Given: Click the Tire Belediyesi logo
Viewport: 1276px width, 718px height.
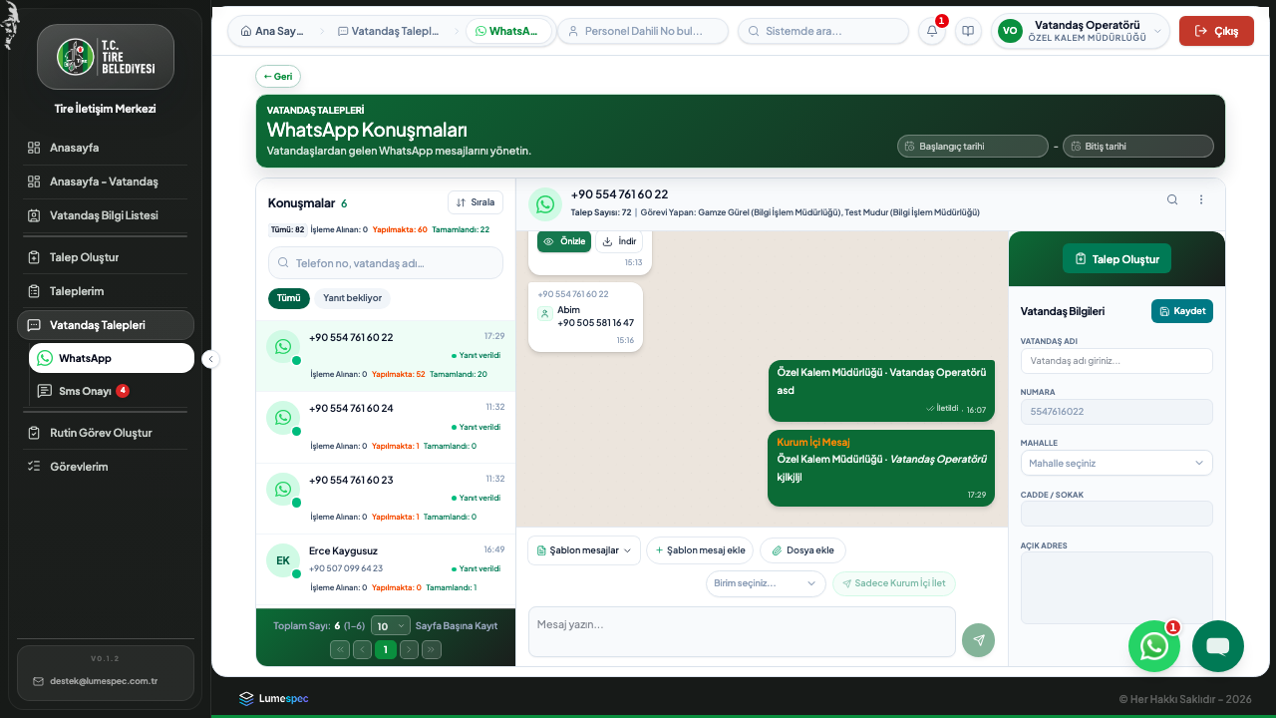Looking at the screenshot, I should tap(106, 57).
